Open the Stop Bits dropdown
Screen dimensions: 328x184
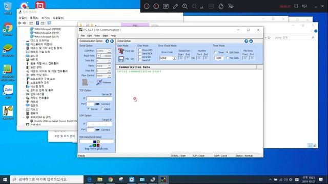109,71
